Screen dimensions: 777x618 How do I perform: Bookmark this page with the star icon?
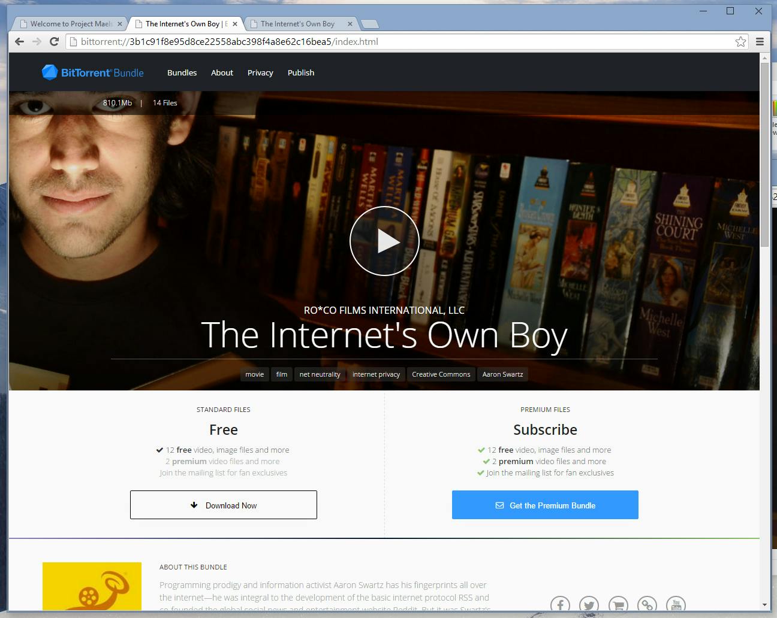tap(741, 41)
